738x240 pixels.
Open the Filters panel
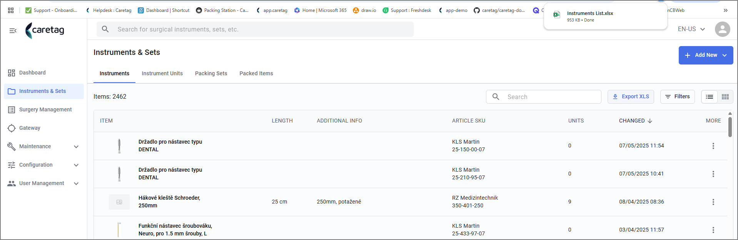tap(677, 97)
